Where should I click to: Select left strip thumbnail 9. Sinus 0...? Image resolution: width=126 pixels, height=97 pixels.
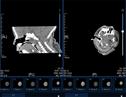[x=44, y=83]
